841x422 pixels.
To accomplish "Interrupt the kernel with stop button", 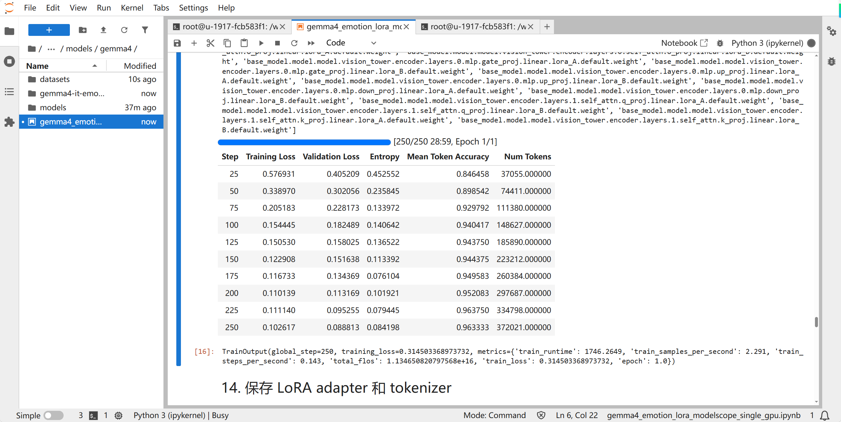I will click(277, 43).
